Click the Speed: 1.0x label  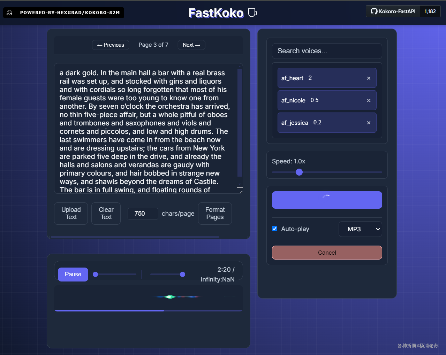289,161
